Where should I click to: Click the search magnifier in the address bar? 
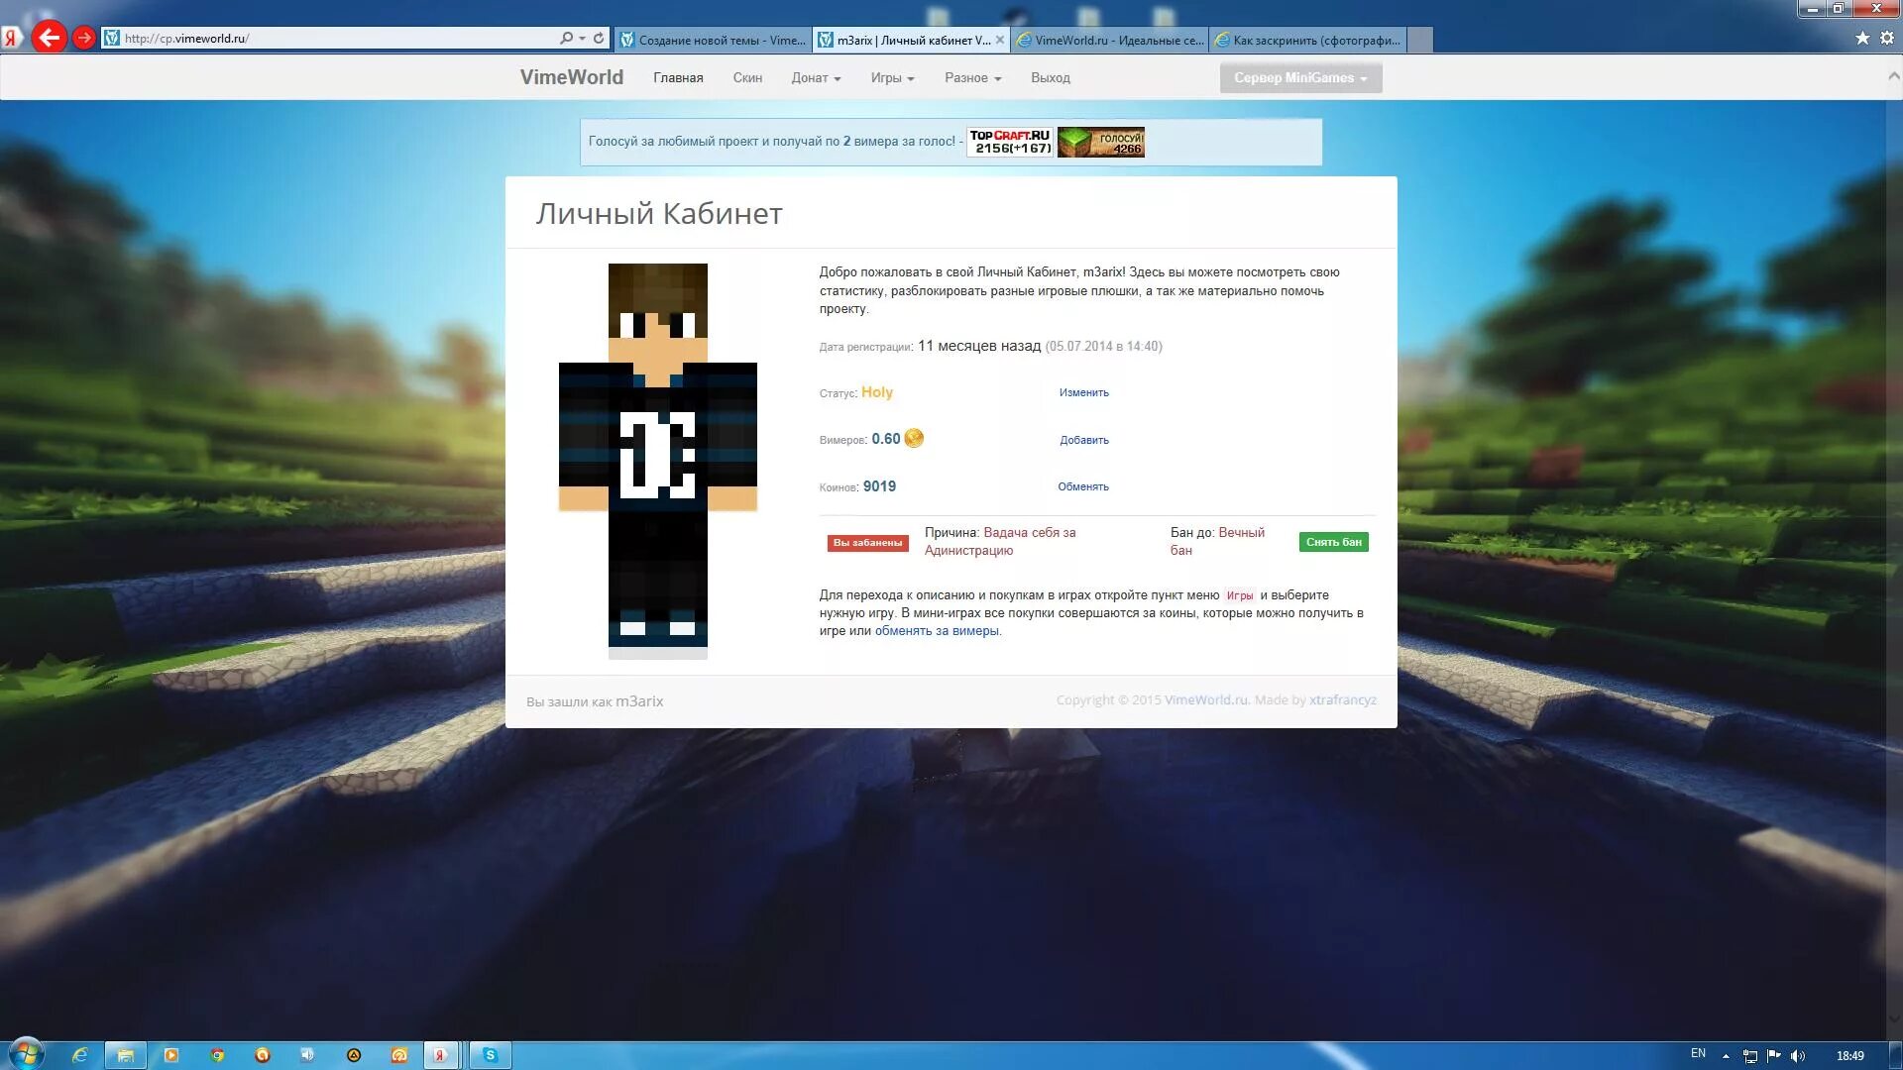click(566, 38)
